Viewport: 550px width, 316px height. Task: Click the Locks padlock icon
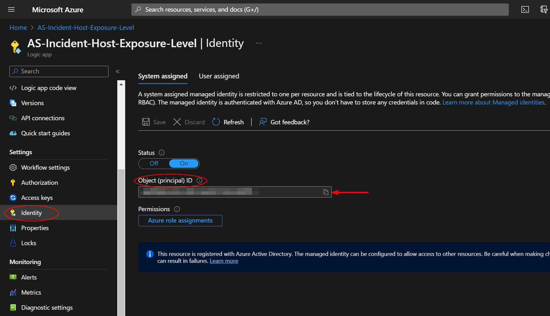click(x=13, y=243)
